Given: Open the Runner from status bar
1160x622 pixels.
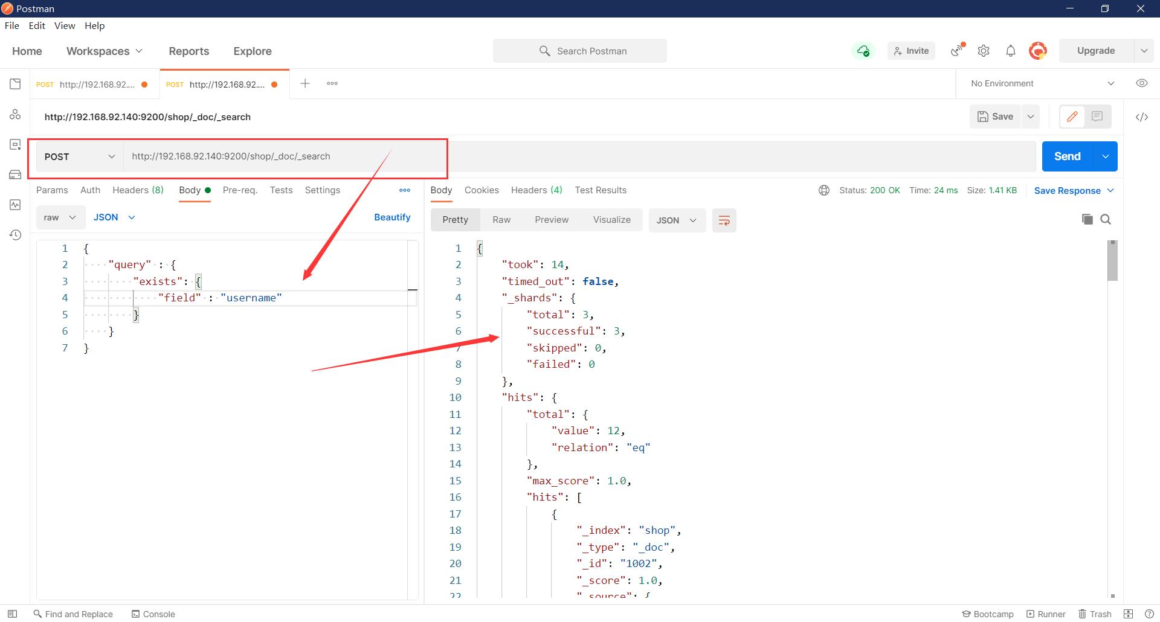Looking at the screenshot, I should [1046, 614].
